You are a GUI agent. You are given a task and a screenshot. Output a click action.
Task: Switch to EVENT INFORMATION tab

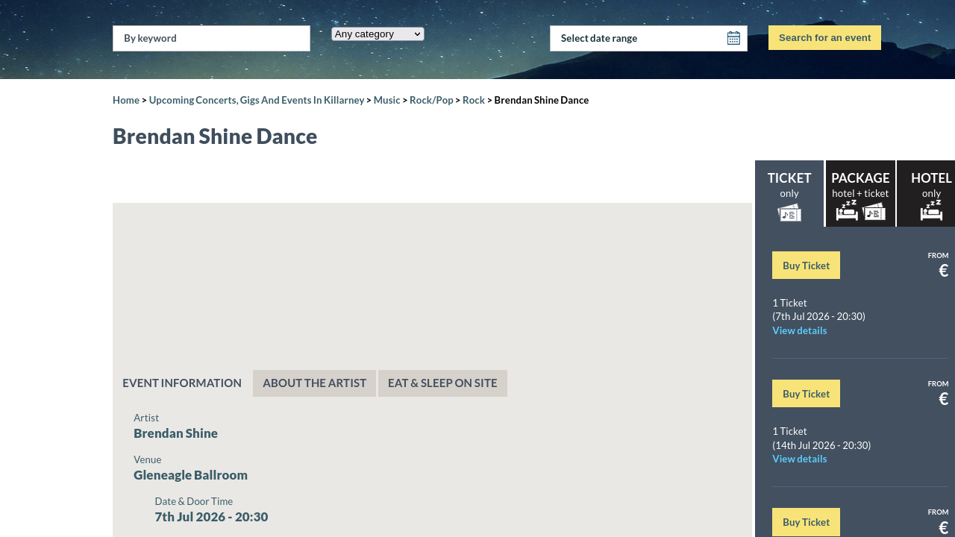tap(182, 383)
